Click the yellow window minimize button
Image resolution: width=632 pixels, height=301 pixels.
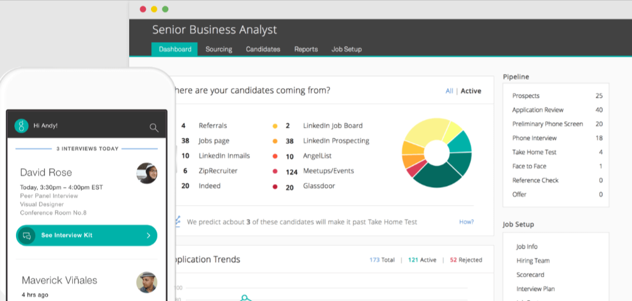point(154,10)
